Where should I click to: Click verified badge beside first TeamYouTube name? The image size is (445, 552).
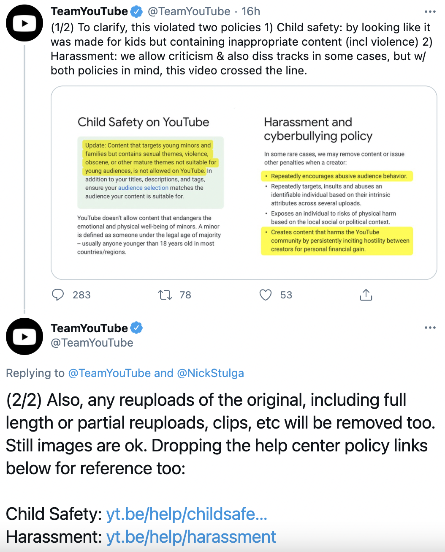136,11
